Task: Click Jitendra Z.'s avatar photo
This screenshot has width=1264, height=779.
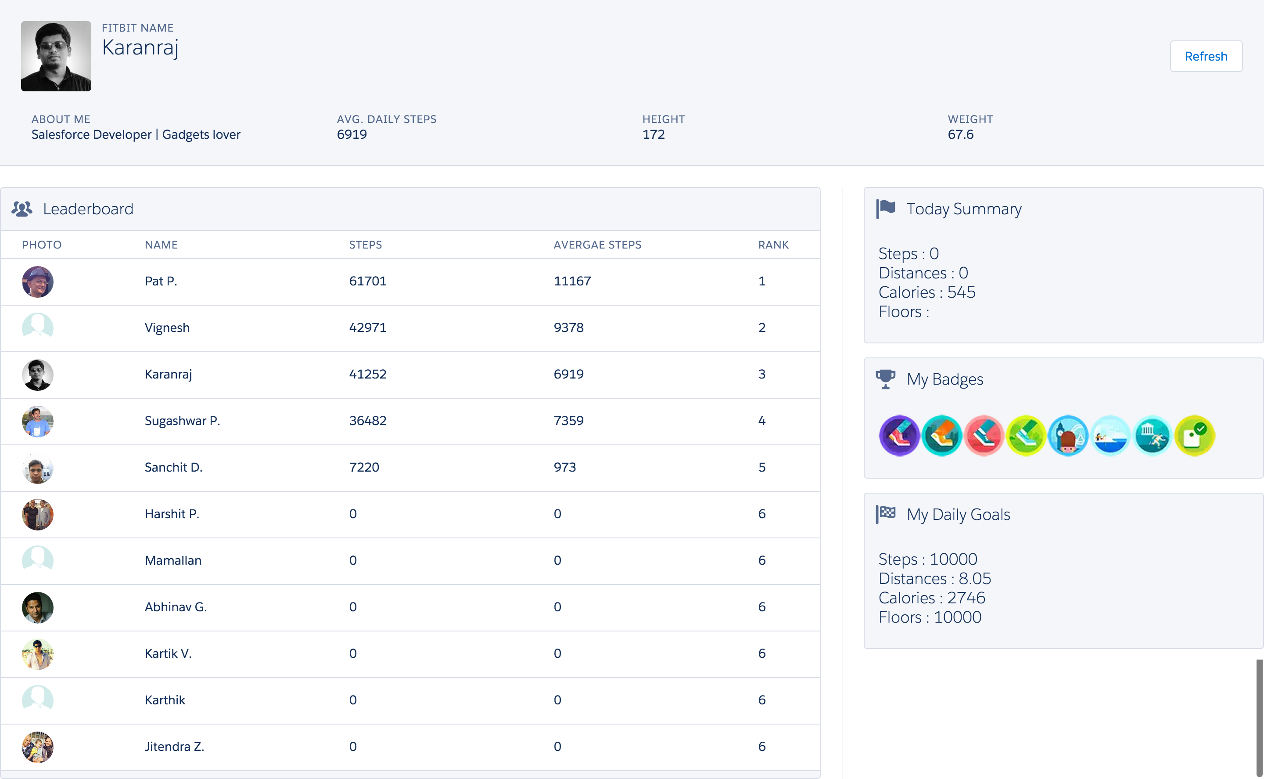Action: tap(38, 747)
